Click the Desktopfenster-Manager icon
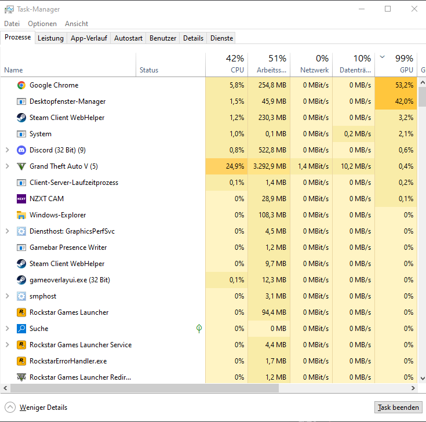Screen dimensions: 426x422 click(x=21, y=101)
